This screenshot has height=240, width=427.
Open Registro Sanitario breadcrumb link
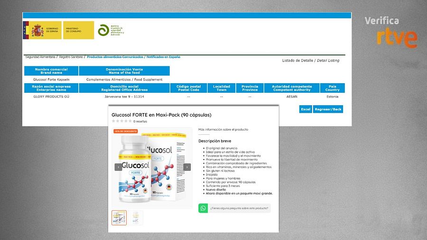click(71, 57)
